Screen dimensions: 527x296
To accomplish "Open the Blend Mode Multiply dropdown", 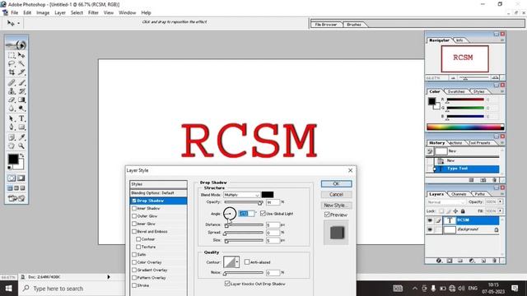I will 242,195.
